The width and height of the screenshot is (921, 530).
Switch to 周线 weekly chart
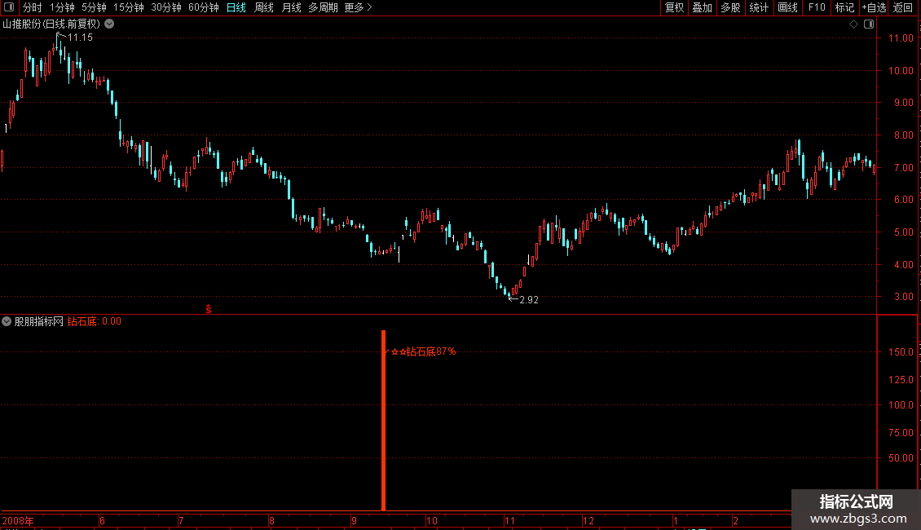click(264, 7)
